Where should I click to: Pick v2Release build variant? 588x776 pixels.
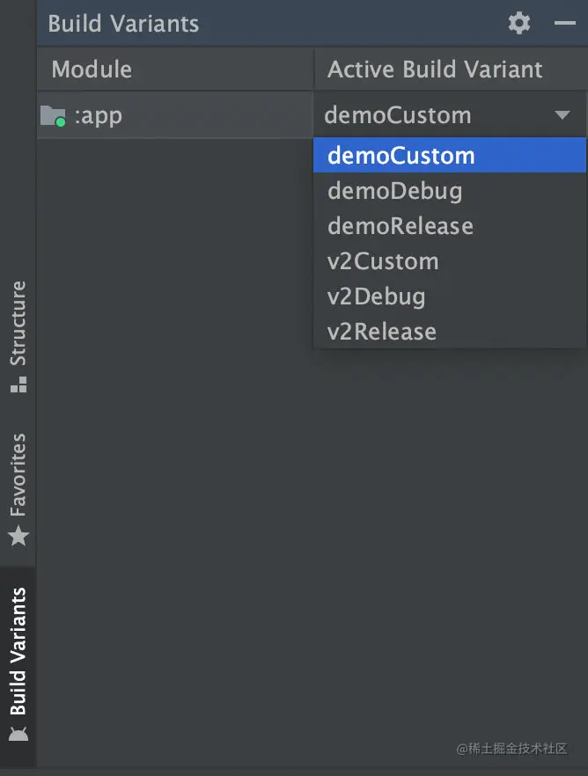pos(382,332)
